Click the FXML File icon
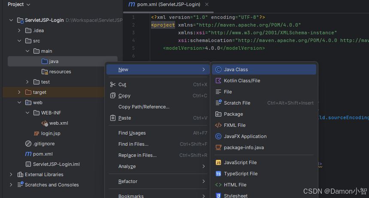 pos(218,125)
